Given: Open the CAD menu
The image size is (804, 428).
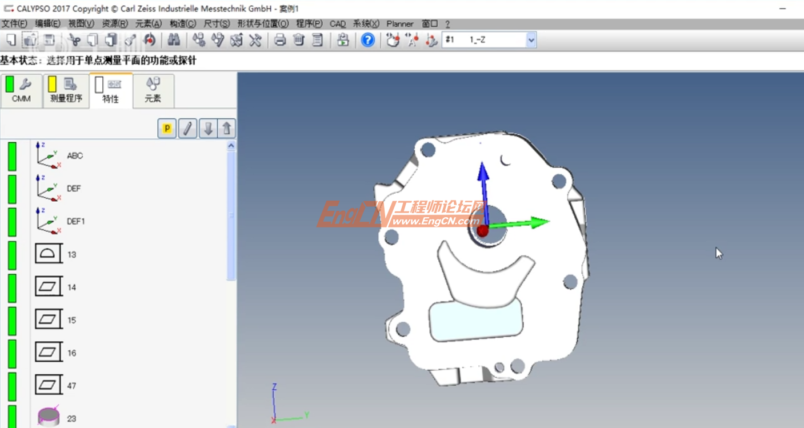Looking at the screenshot, I should coord(338,23).
